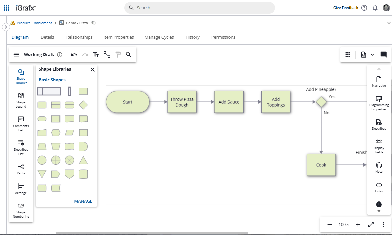Click the MANAGE link in Shape Libraries

point(83,201)
